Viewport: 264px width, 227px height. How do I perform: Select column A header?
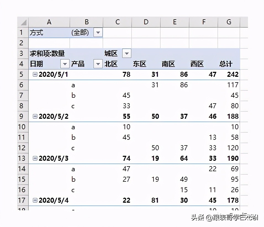pos(49,22)
